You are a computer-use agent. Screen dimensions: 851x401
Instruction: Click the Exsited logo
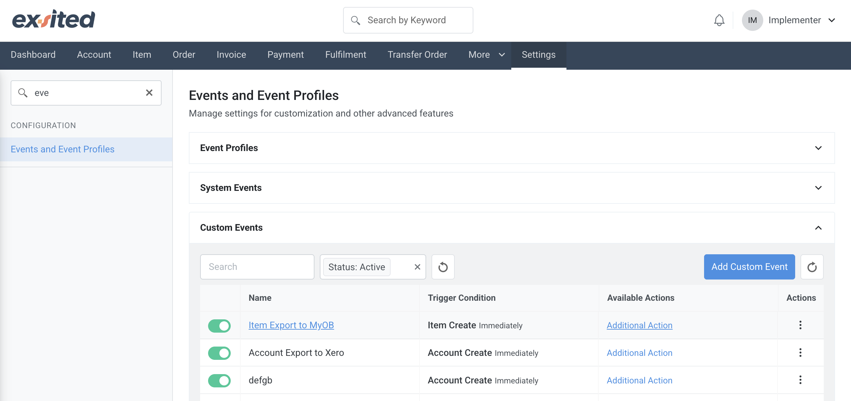click(x=54, y=19)
